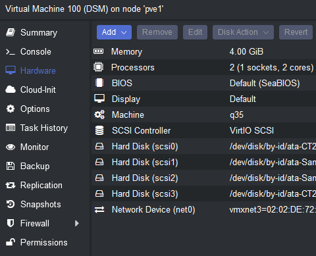The image size is (316, 256).
Task: Click the scsi0 hard disk icon
Action: tap(99, 146)
